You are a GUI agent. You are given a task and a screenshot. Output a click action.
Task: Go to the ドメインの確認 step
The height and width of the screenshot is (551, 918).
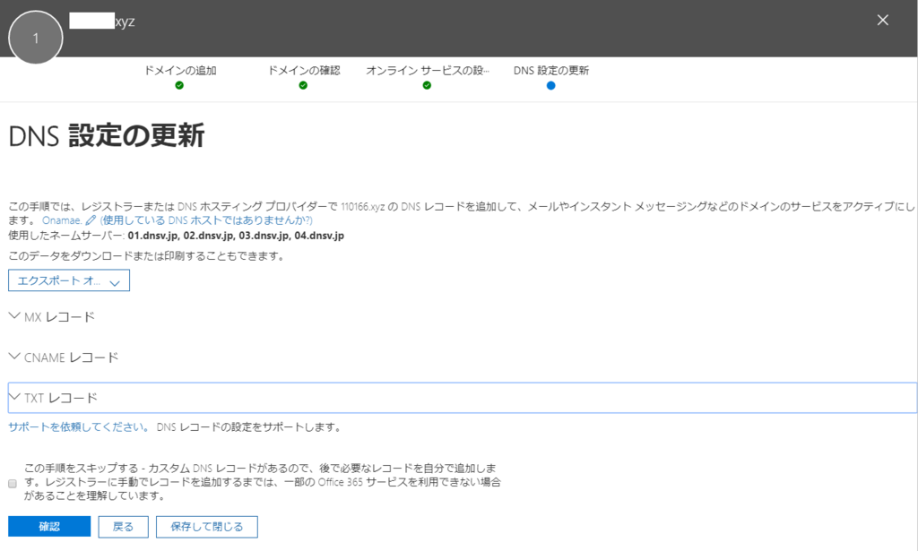(304, 71)
